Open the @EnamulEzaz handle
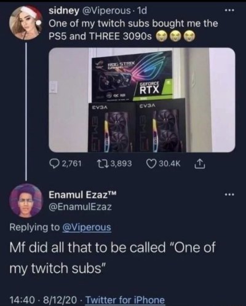This screenshot has height=306, width=246. coord(80,206)
